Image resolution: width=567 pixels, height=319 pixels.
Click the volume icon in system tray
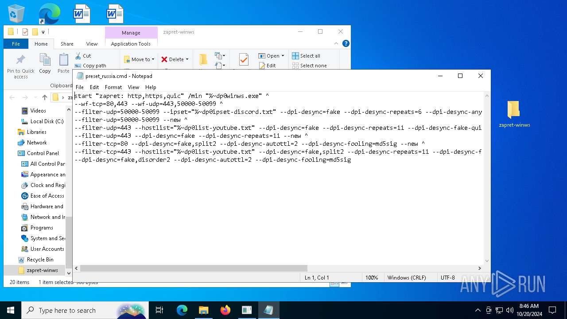pos(509,310)
